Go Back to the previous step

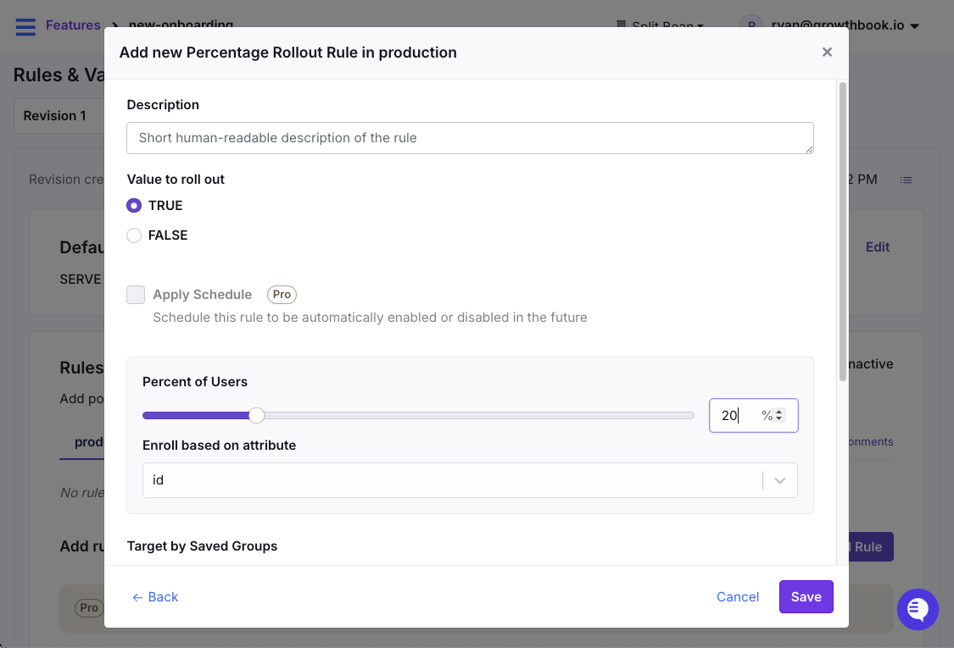(x=155, y=596)
